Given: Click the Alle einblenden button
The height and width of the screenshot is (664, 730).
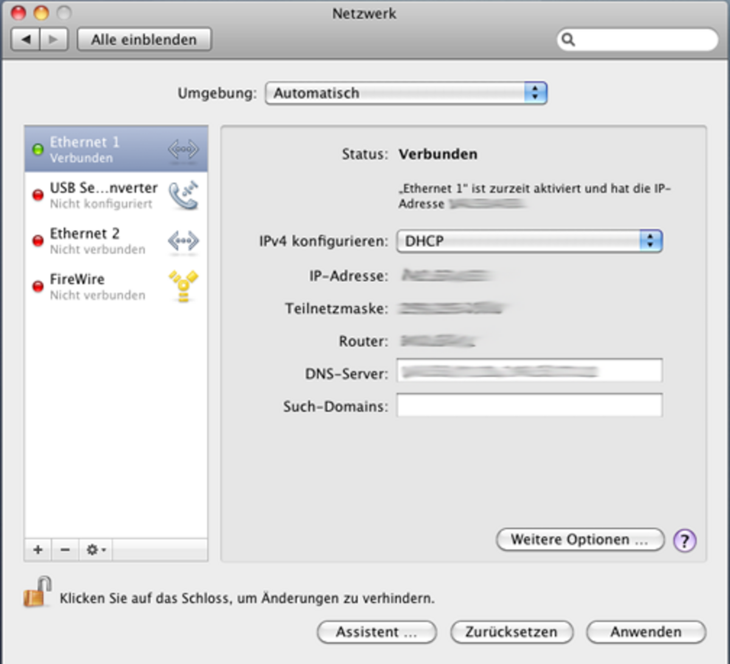Looking at the screenshot, I should click(144, 40).
